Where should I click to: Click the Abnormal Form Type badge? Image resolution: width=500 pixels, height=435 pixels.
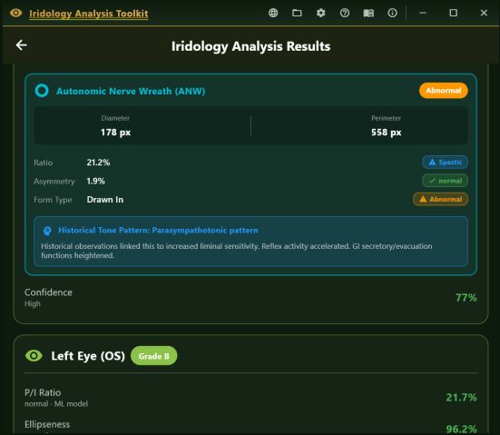(440, 199)
